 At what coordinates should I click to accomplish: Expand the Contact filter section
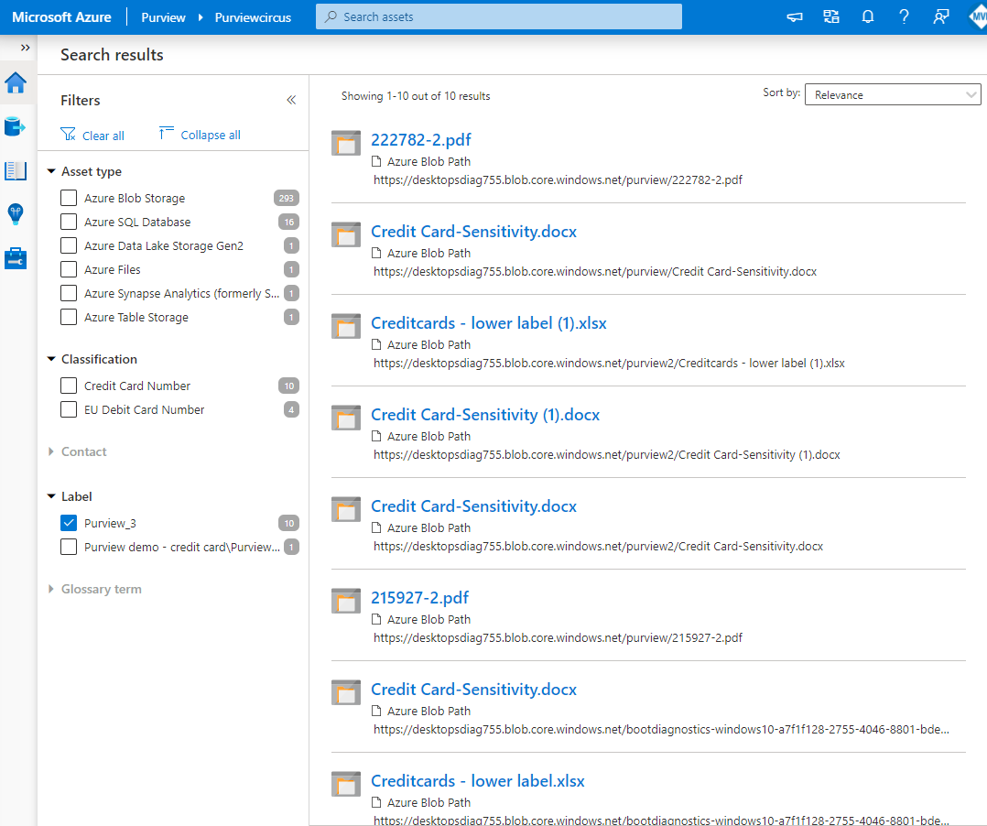coord(82,451)
